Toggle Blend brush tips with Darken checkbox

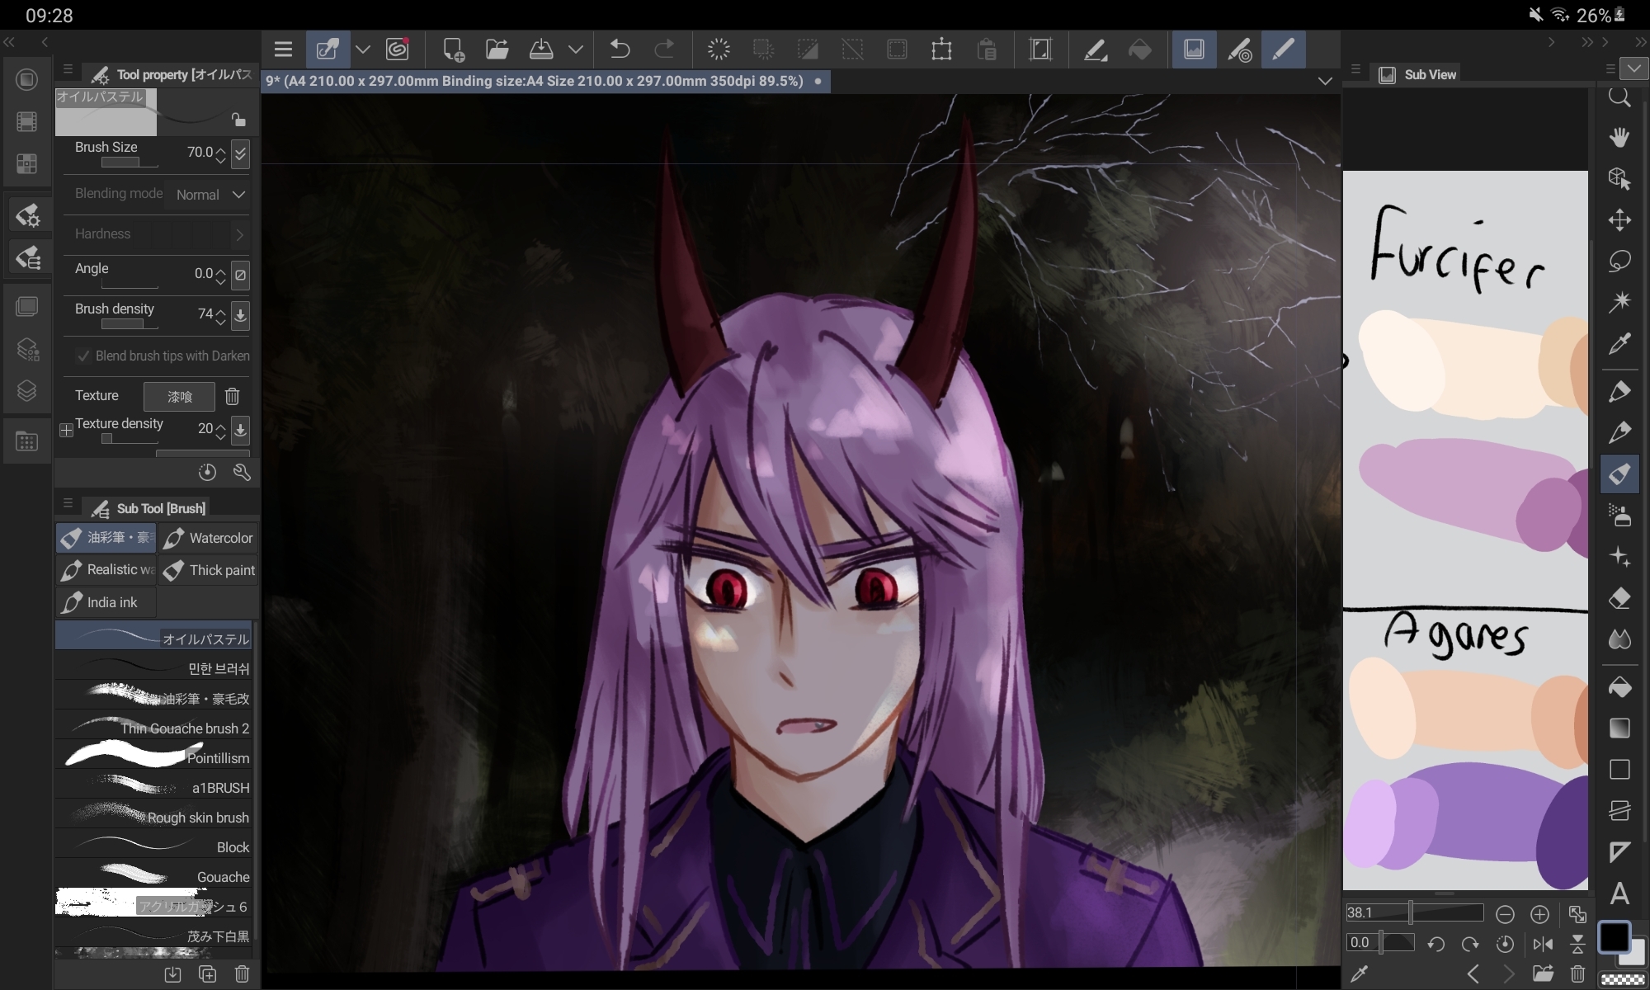point(82,356)
